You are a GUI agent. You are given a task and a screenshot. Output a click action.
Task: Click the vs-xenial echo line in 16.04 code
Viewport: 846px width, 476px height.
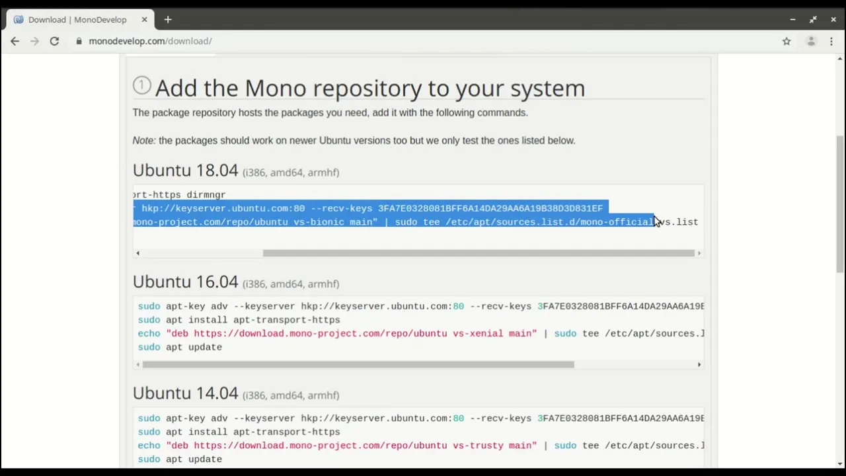[x=421, y=333]
